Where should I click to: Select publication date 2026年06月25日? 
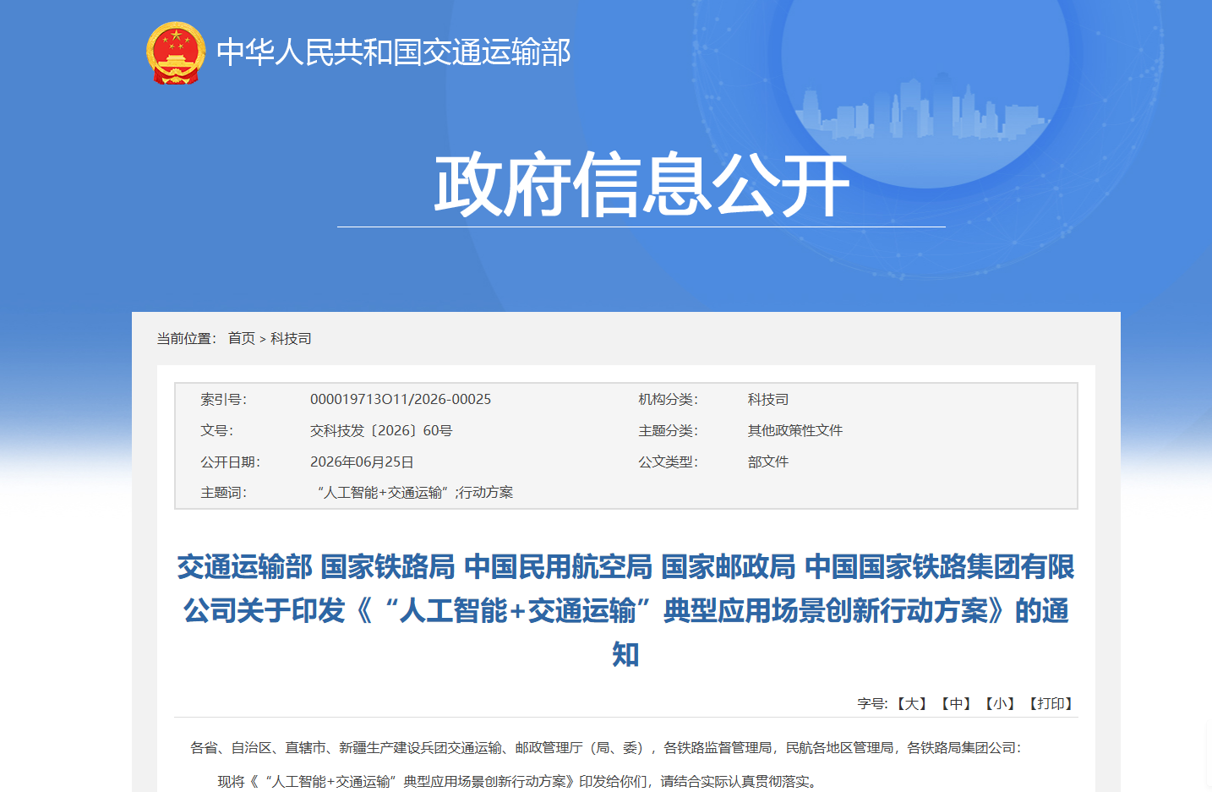pos(362,462)
